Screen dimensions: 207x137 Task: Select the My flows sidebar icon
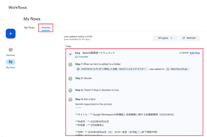pos(11,62)
